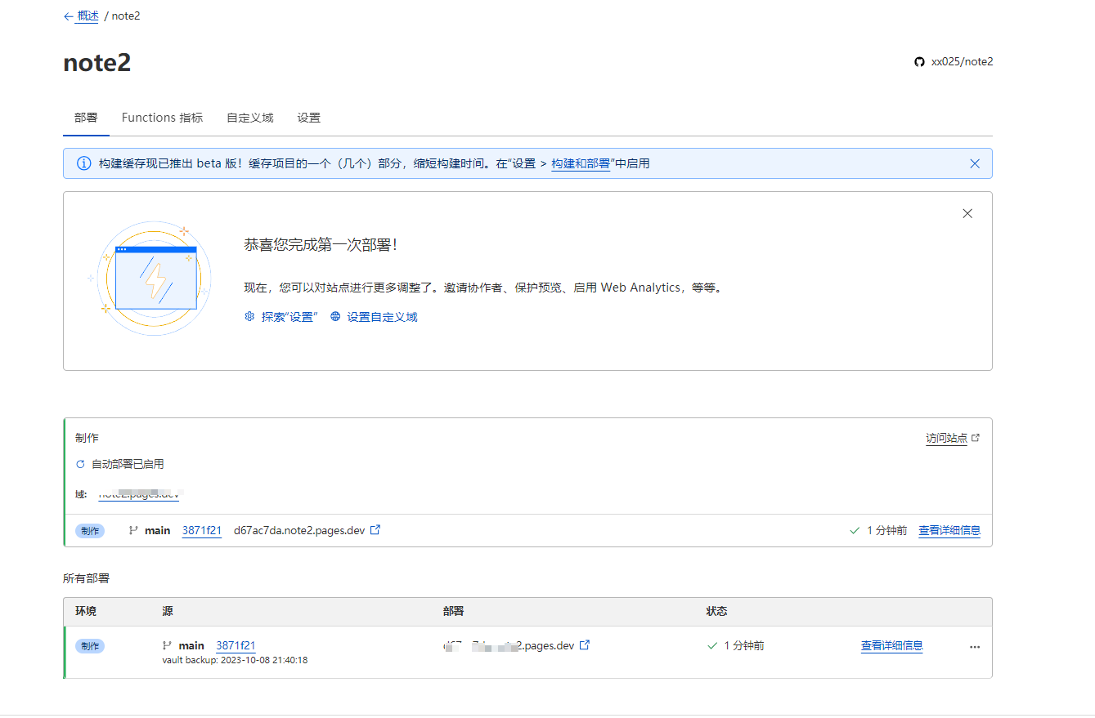This screenshot has height=718, width=1095.
Task: Open the GitHub repo xx025/note2
Action: [954, 61]
